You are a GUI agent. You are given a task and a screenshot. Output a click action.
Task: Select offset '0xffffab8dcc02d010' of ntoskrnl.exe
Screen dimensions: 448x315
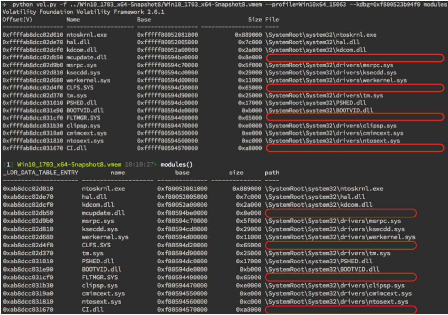click(33, 35)
